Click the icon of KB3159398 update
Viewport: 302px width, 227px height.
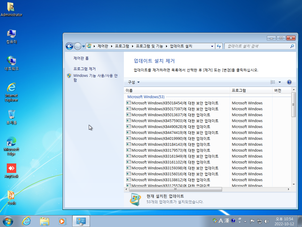tap(129, 168)
